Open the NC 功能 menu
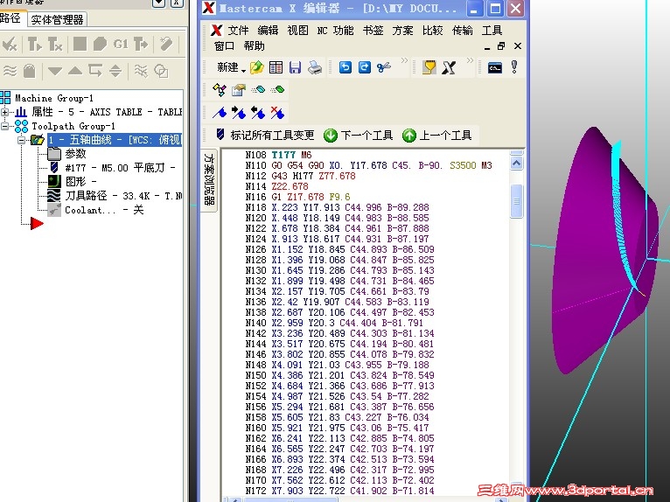The image size is (670, 502). (335, 31)
